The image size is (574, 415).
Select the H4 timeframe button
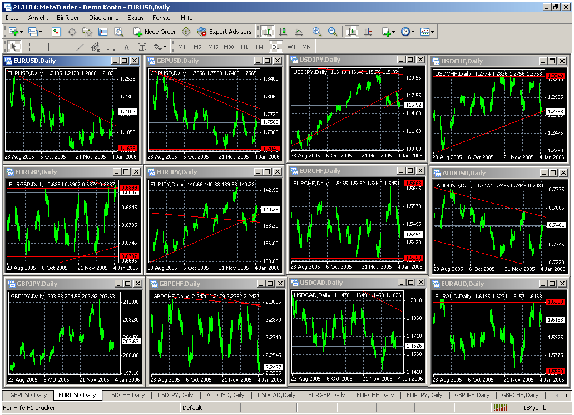click(x=260, y=47)
